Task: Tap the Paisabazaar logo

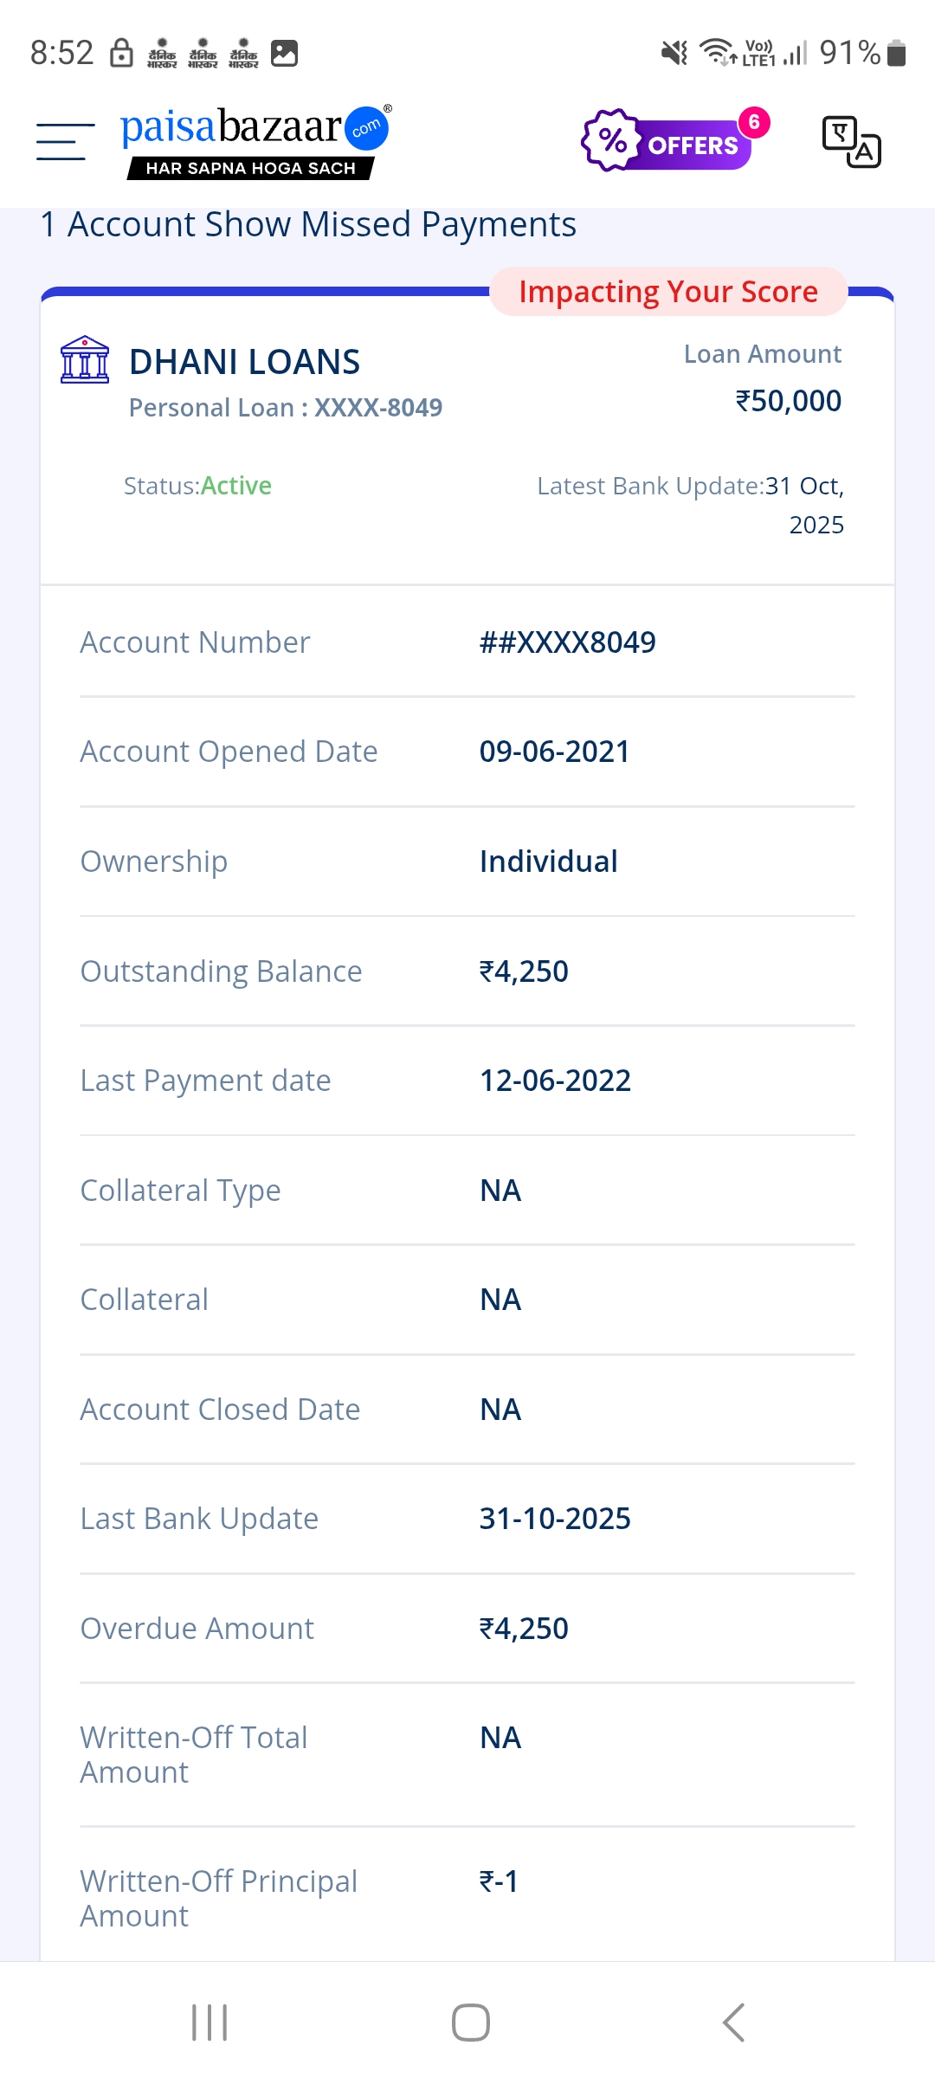Action: (x=255, y=141)
